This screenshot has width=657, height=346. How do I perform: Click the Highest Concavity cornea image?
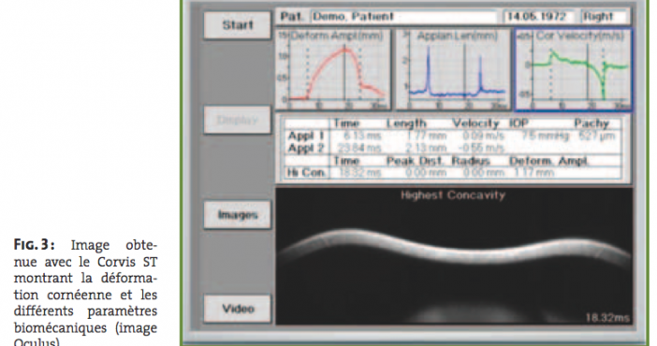tap(454, 256)
